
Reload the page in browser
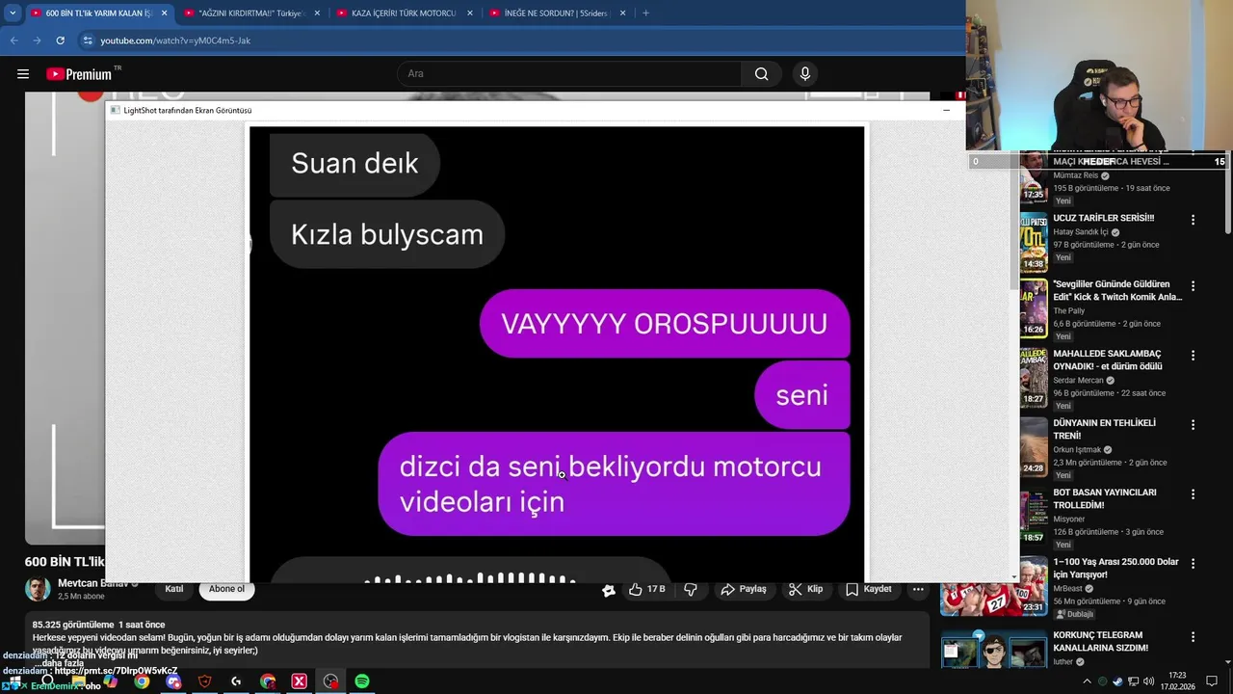(60, 40)
